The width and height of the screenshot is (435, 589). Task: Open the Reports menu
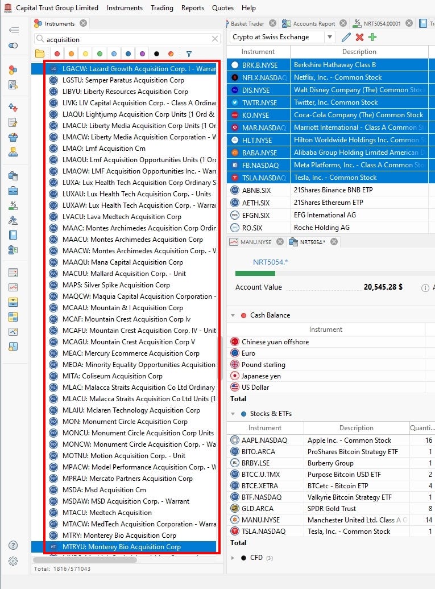(193, 8)
